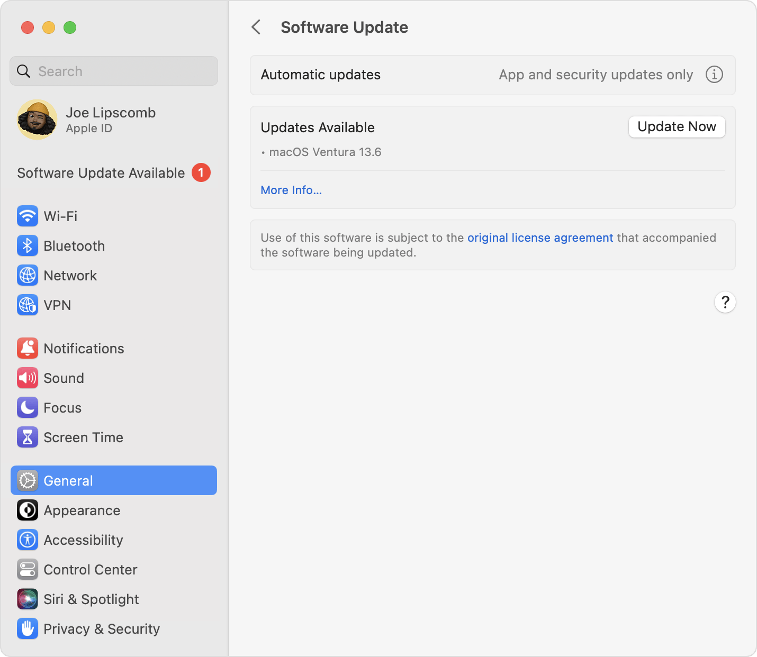Expand More Info for the update details
757x657 pixels.
(291, 190)
